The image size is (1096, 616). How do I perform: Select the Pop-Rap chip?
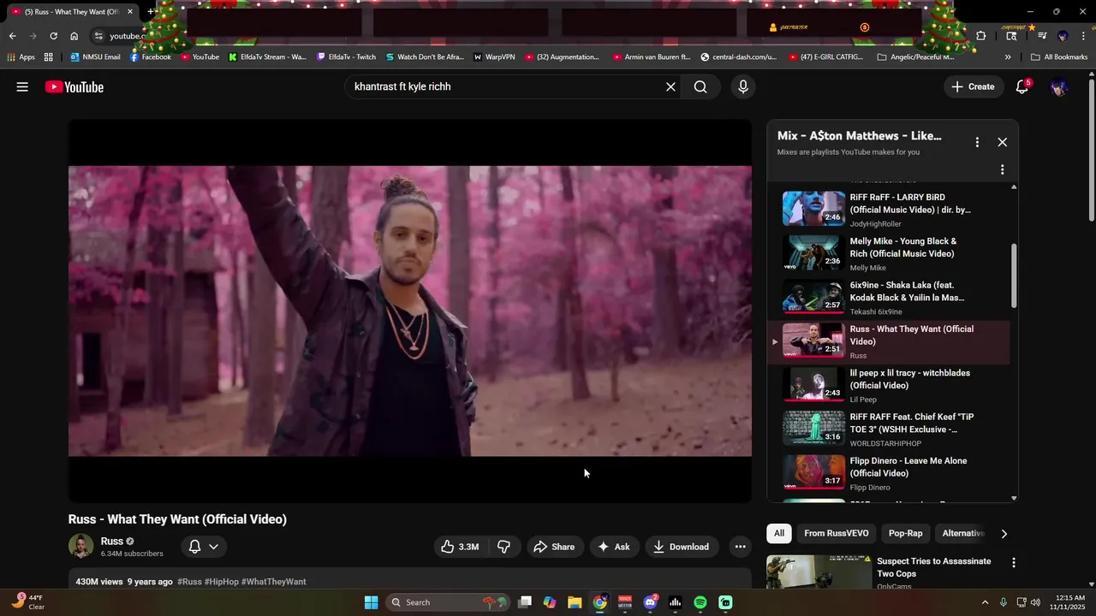click(x=906, y=533)
